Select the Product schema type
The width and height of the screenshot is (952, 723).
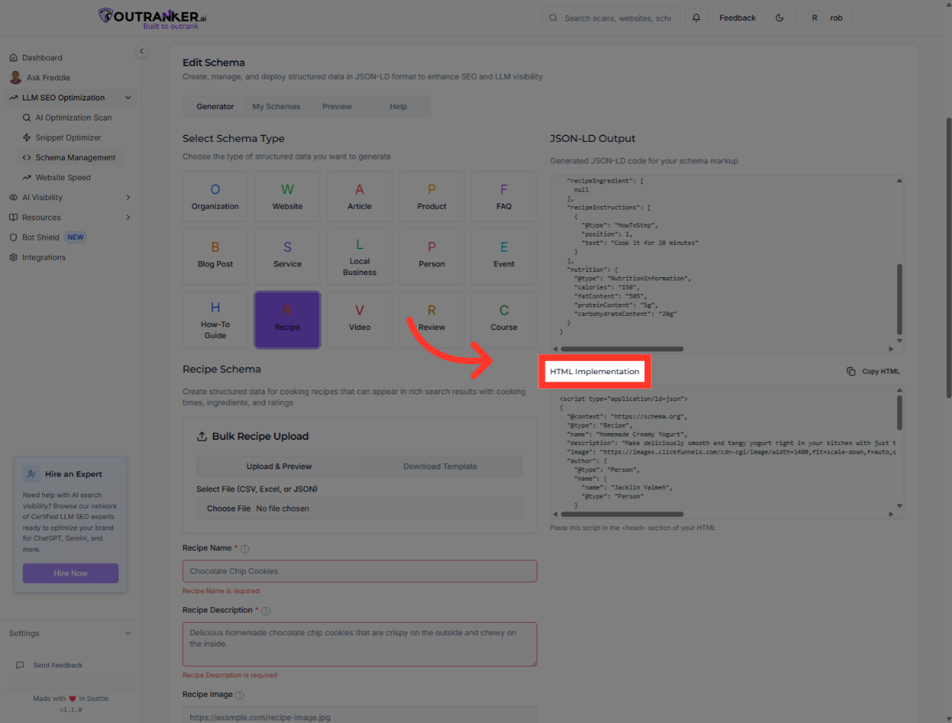[x=431, y=196]
